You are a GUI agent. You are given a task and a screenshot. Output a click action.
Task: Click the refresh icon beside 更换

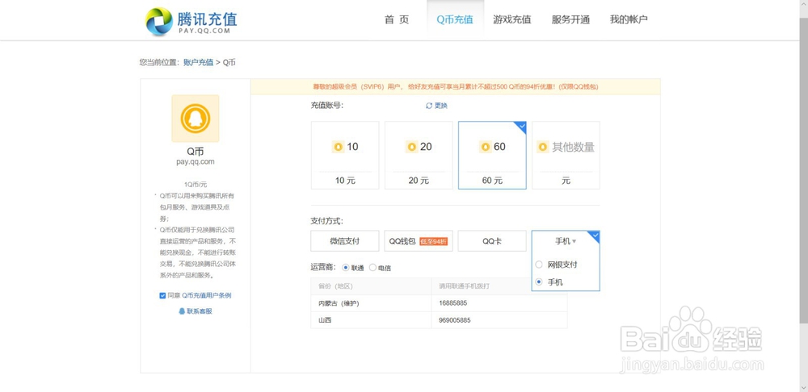tap(429, 106)
